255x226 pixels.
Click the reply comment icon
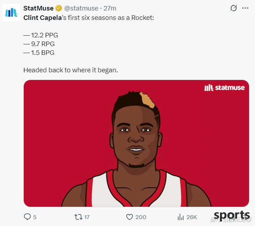27,217
